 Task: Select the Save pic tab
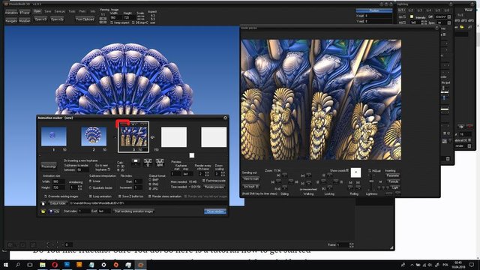[x=60, y=11]
